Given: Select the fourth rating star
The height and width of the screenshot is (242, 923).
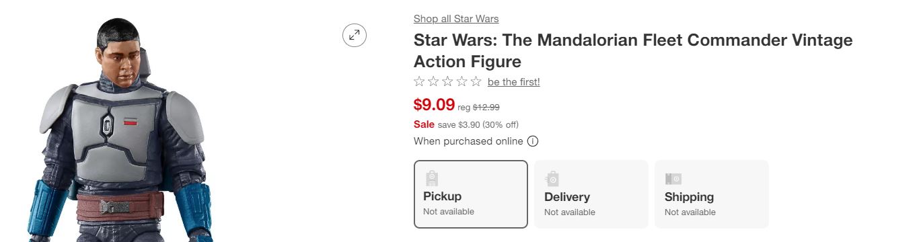Looking at the screenshot, I should coord(461,82).
